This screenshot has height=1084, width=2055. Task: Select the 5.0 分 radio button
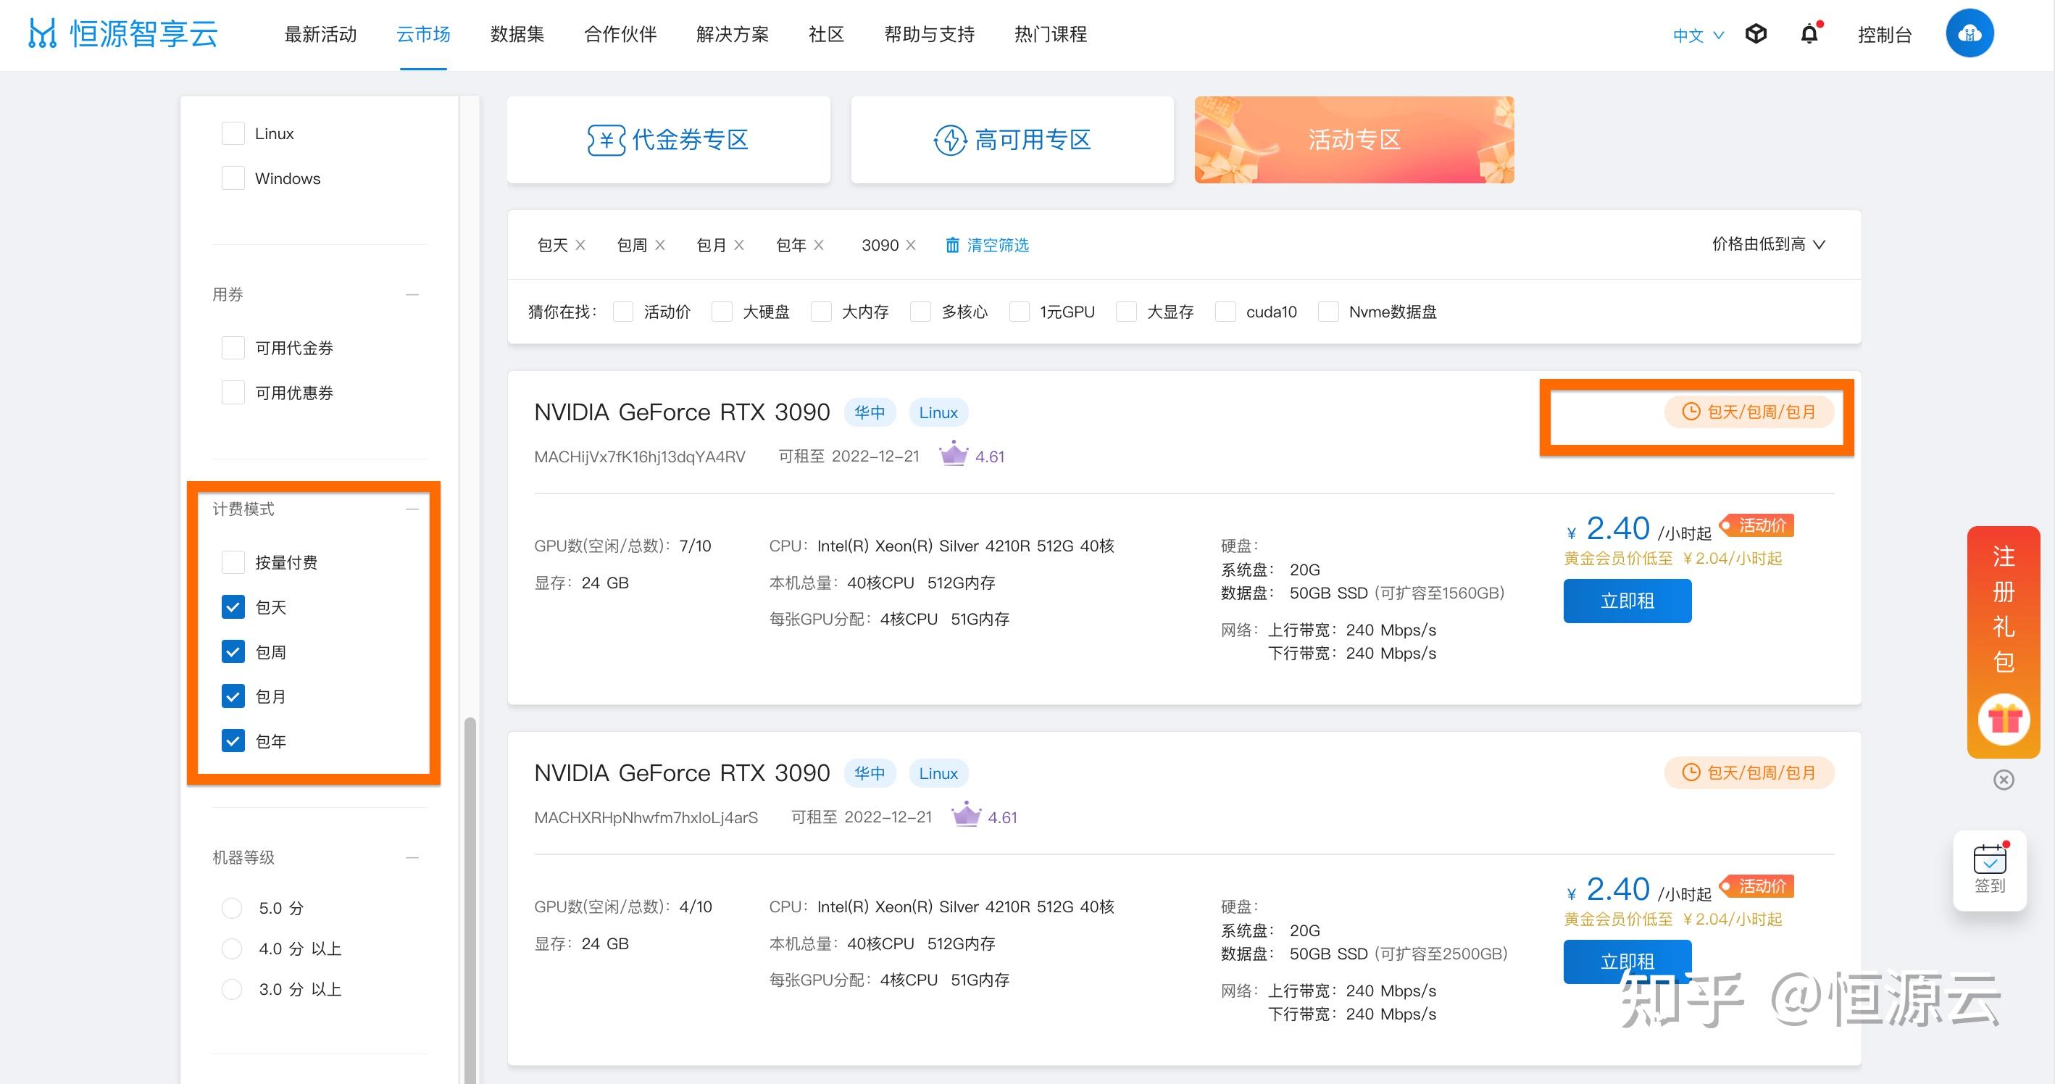(x=231, y=908)
